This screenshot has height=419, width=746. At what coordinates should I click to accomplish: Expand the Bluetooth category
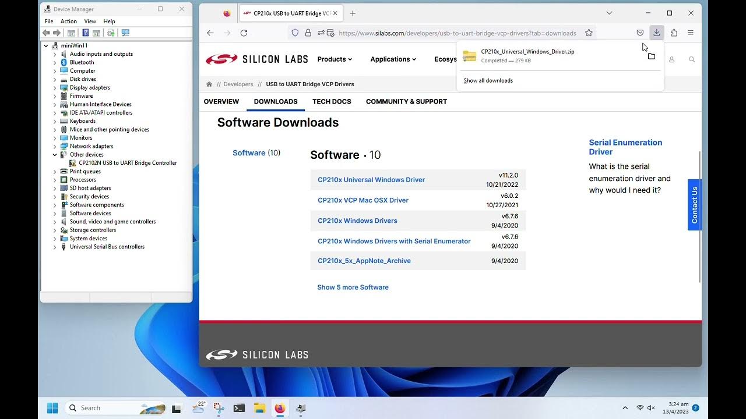[x=55, y=62]
